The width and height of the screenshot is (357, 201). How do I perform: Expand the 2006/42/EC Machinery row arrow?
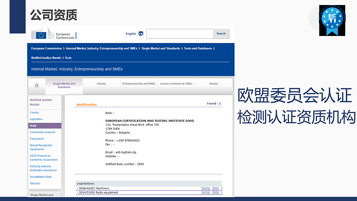coord(77,189)
